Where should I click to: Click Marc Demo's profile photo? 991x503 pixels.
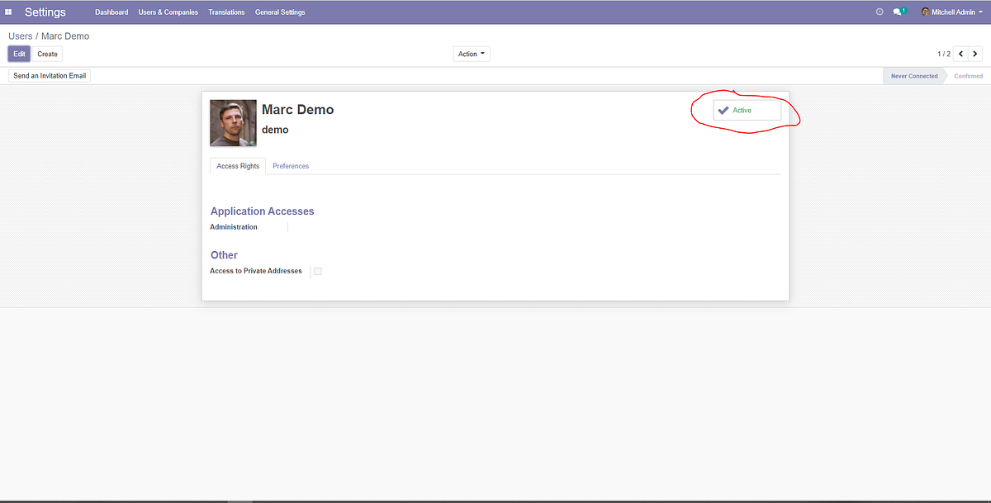click(233, 122)
